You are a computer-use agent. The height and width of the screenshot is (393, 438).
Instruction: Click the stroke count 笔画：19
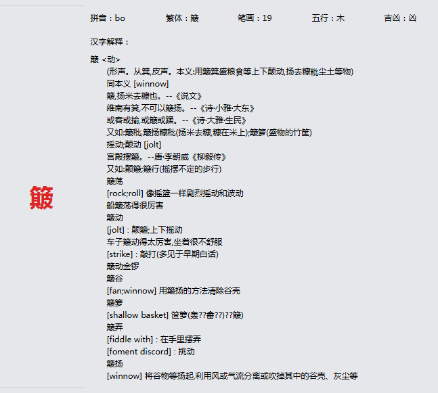(x=255, y=18)
